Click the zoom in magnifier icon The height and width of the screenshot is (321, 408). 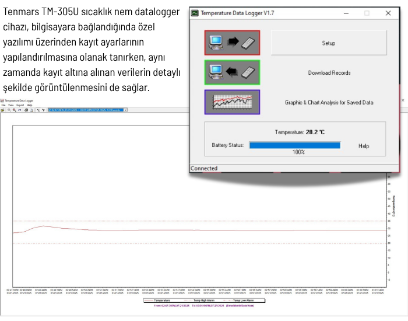tap(9, 110)
